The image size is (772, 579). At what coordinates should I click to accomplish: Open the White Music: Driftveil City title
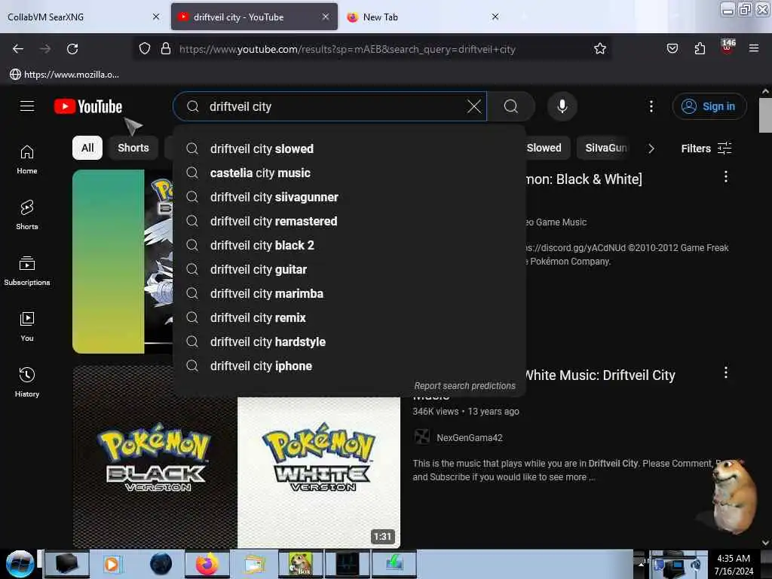(601, 375)
